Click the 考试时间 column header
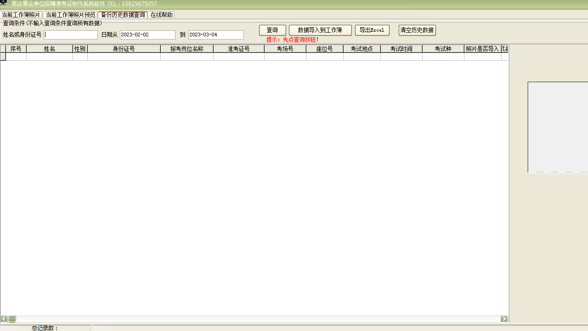This screenshot has height=331, width=588. 401,49
